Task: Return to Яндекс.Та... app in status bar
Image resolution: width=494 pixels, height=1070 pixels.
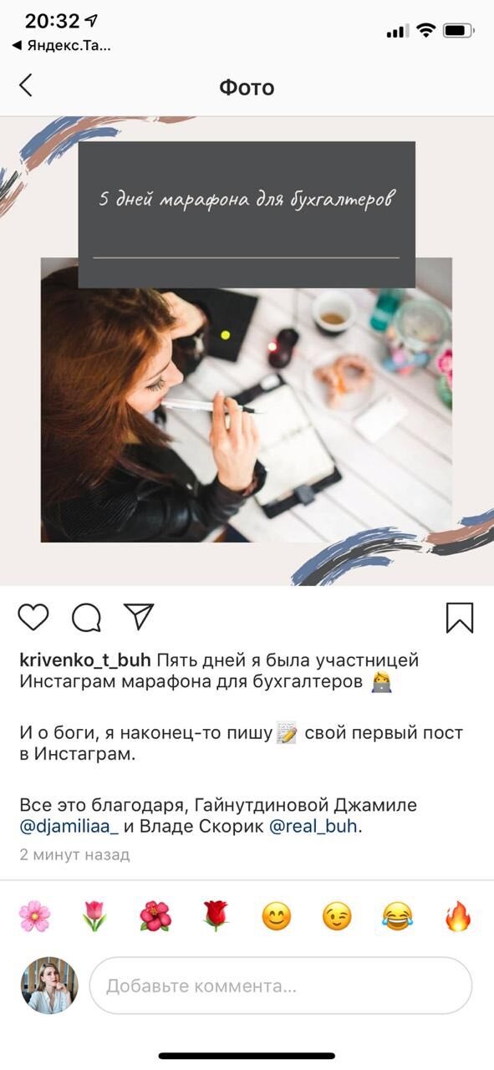Action: coord(61,46)
